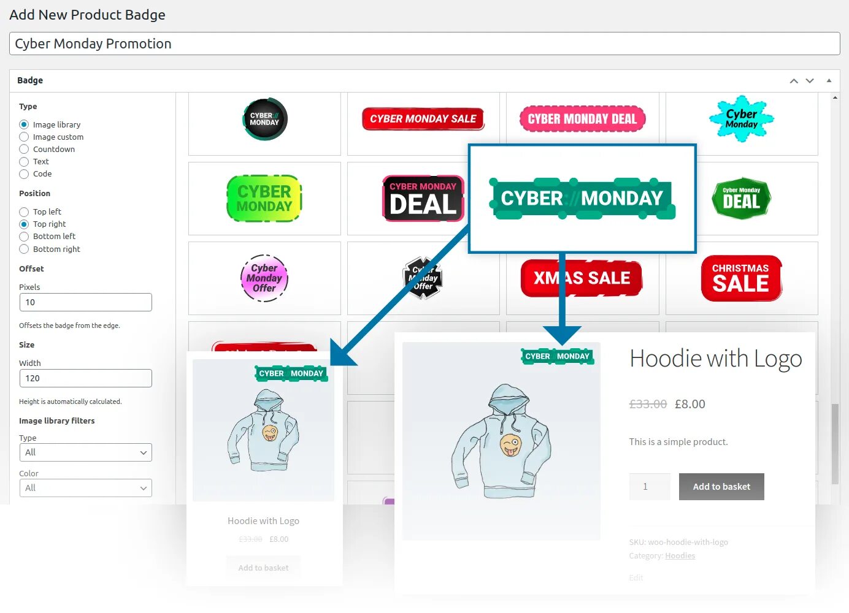Image resolution: width=849 pixels, height=613 pixels.
Task: Choose the red Cyber Monday Sale badge
Action: coord(423,119)
